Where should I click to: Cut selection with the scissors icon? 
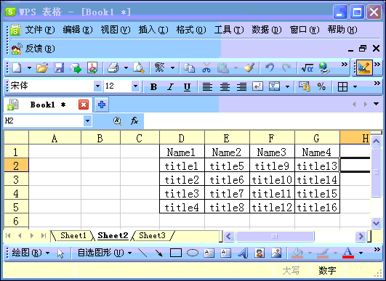tap(206, 68)
